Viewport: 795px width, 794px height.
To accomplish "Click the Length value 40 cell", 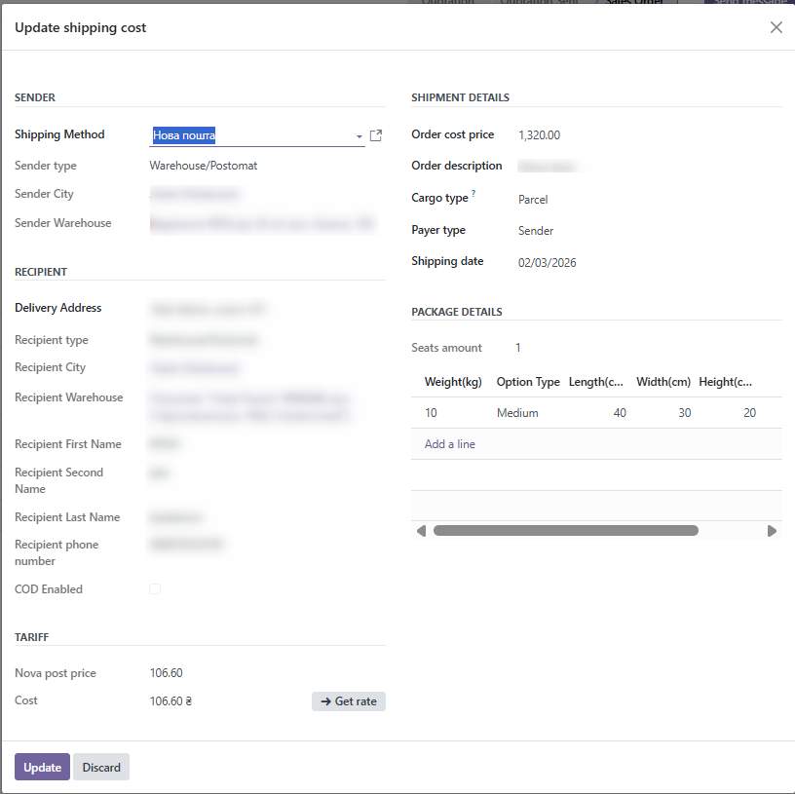I will tap(619, 413).
